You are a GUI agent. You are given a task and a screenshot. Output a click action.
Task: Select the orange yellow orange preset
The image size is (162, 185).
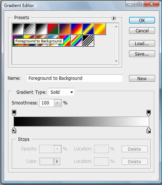tap(100, 29)
